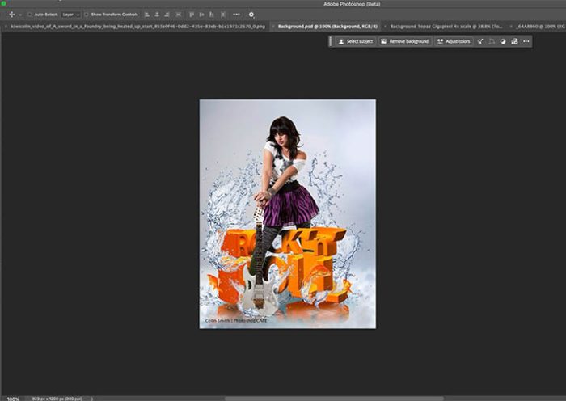
Task: Click the Remove background button
Action: pyautogui.click(x=404, y=41)
